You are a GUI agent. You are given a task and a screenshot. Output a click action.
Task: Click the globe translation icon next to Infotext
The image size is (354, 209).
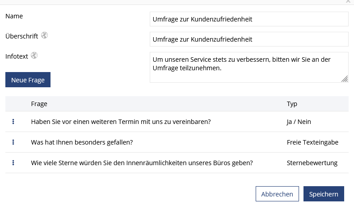click(x=34, y=55)
